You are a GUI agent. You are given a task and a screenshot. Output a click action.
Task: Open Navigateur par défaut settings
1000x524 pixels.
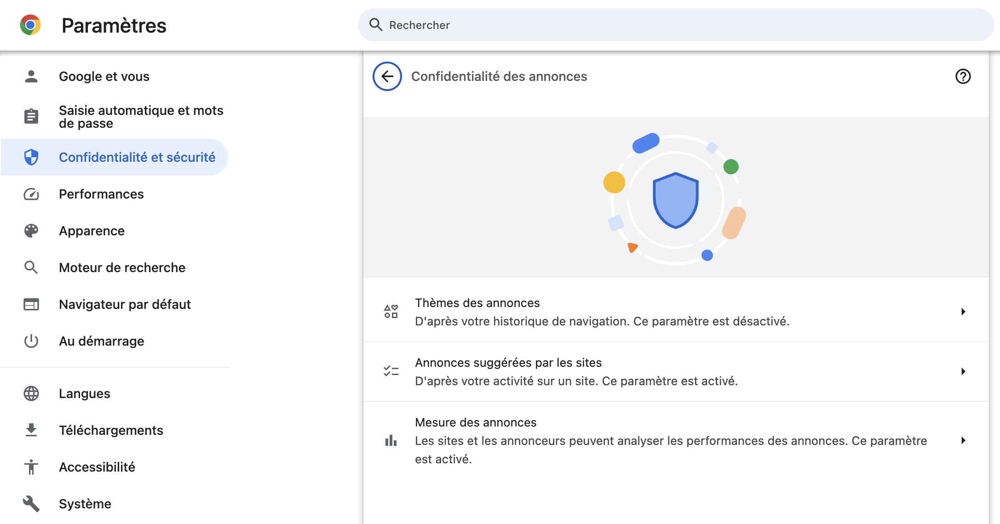[x=125, y=304]
